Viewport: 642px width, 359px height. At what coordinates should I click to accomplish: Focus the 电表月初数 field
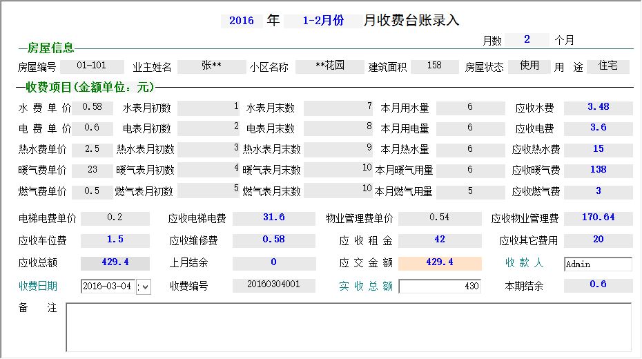[208, 128]
